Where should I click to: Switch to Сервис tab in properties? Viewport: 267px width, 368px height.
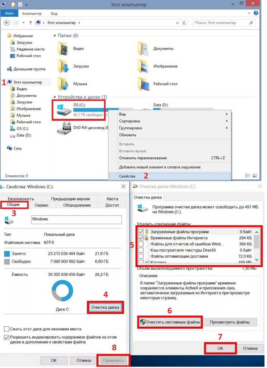pyautogui.click(x=42, y=205)
